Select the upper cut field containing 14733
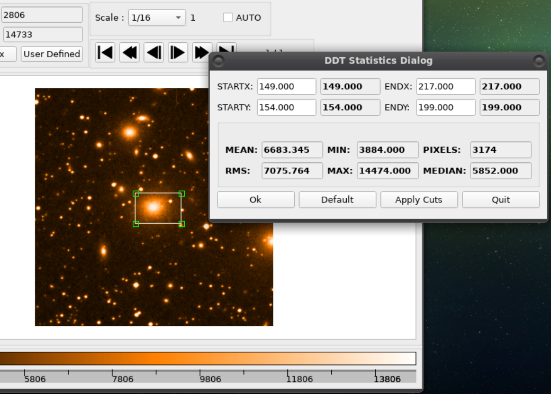 tap(42, 34)
